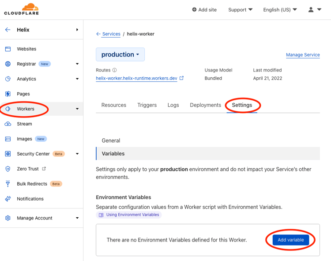Click the helix-worker breadcrumb text
331x261 pixels.
(x=141, y=34)
